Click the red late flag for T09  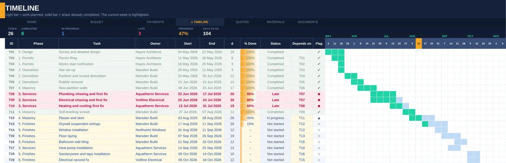click(319, 100)
